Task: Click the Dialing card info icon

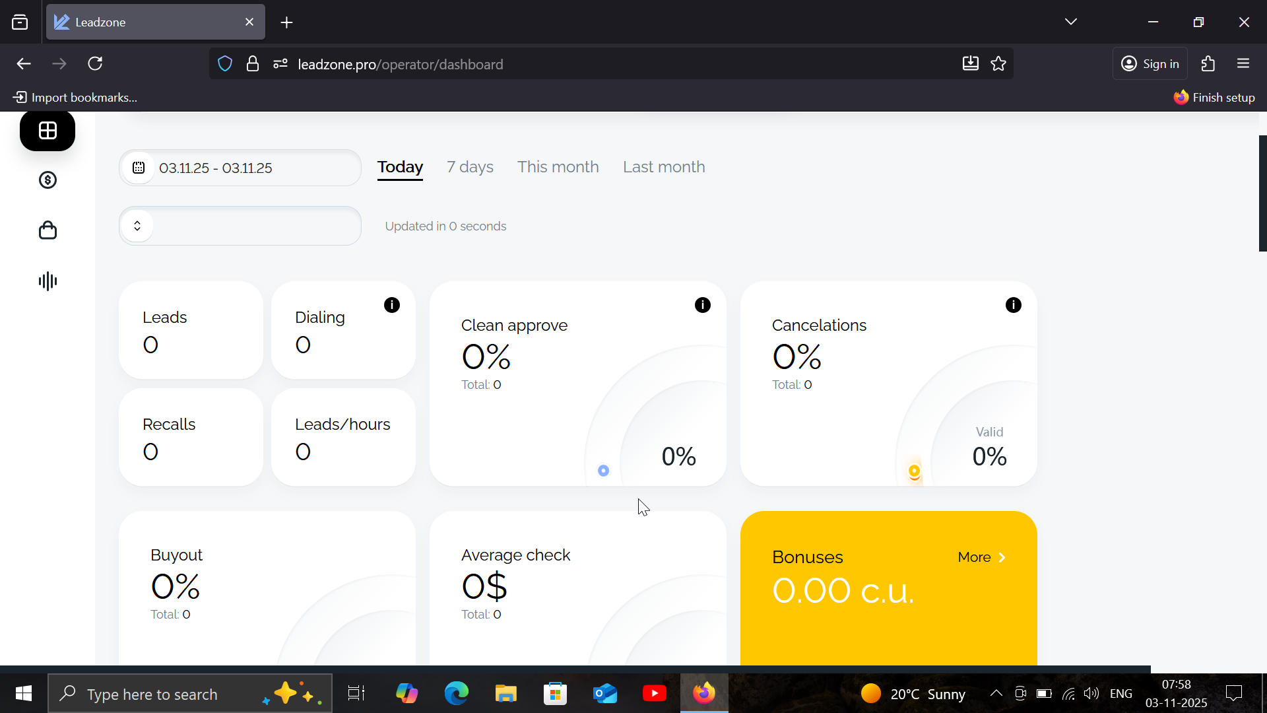Action: (x=392, y=305)
